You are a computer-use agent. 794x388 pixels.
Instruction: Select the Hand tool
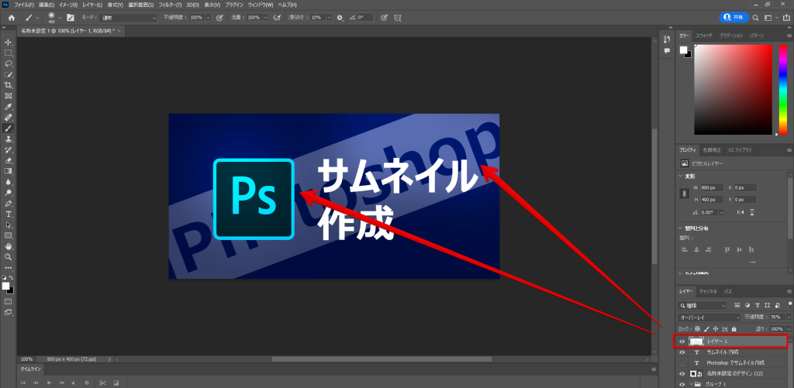pyautogui.click(x=8, y=246)
